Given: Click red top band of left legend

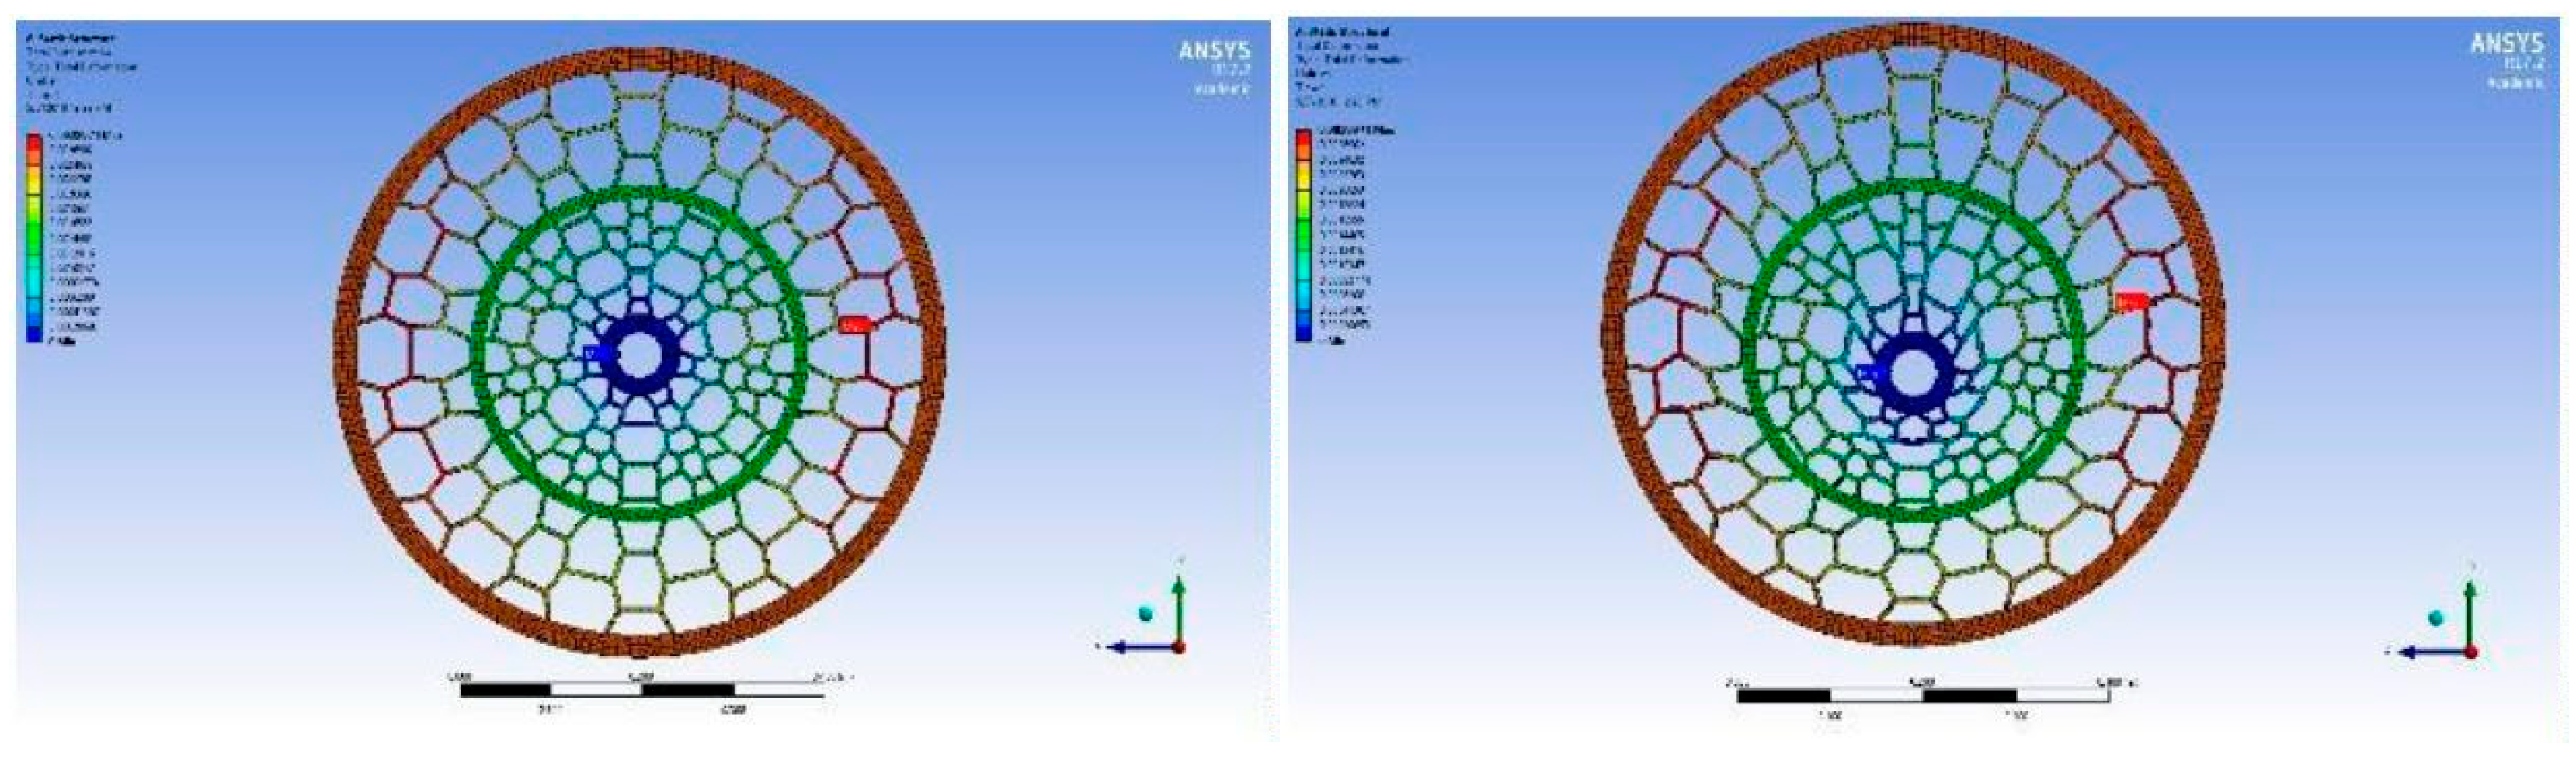Looking at the screenshot, I should click(x=34, y=140).
